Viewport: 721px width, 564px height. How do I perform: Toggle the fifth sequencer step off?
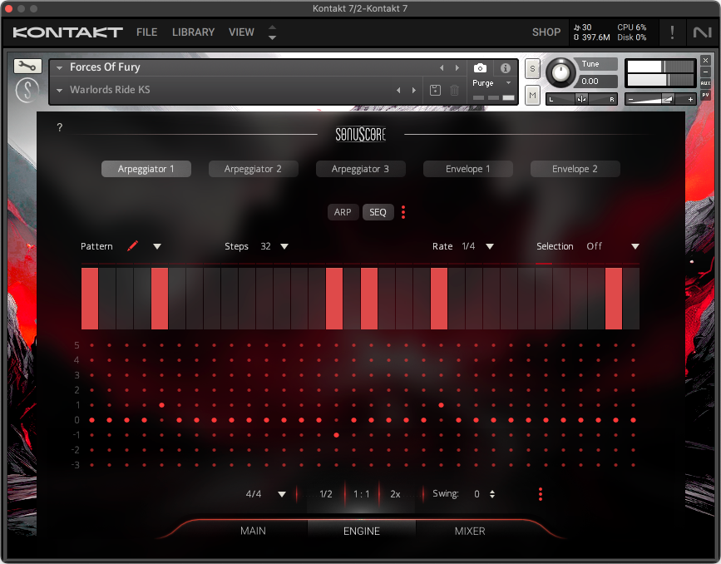[x=160, y=299]
